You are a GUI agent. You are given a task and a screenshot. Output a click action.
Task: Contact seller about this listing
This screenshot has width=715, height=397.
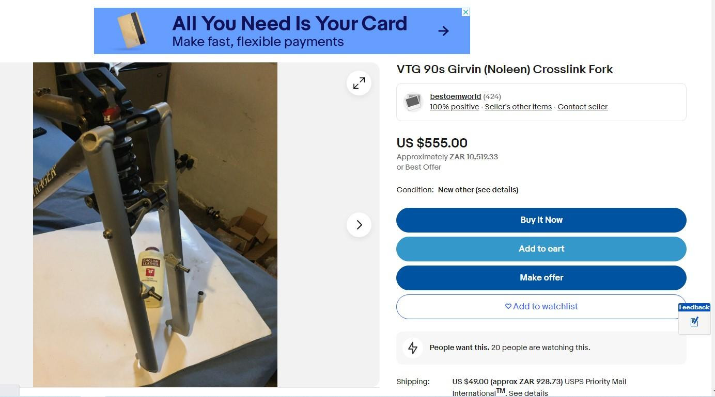tap(582, 107)
